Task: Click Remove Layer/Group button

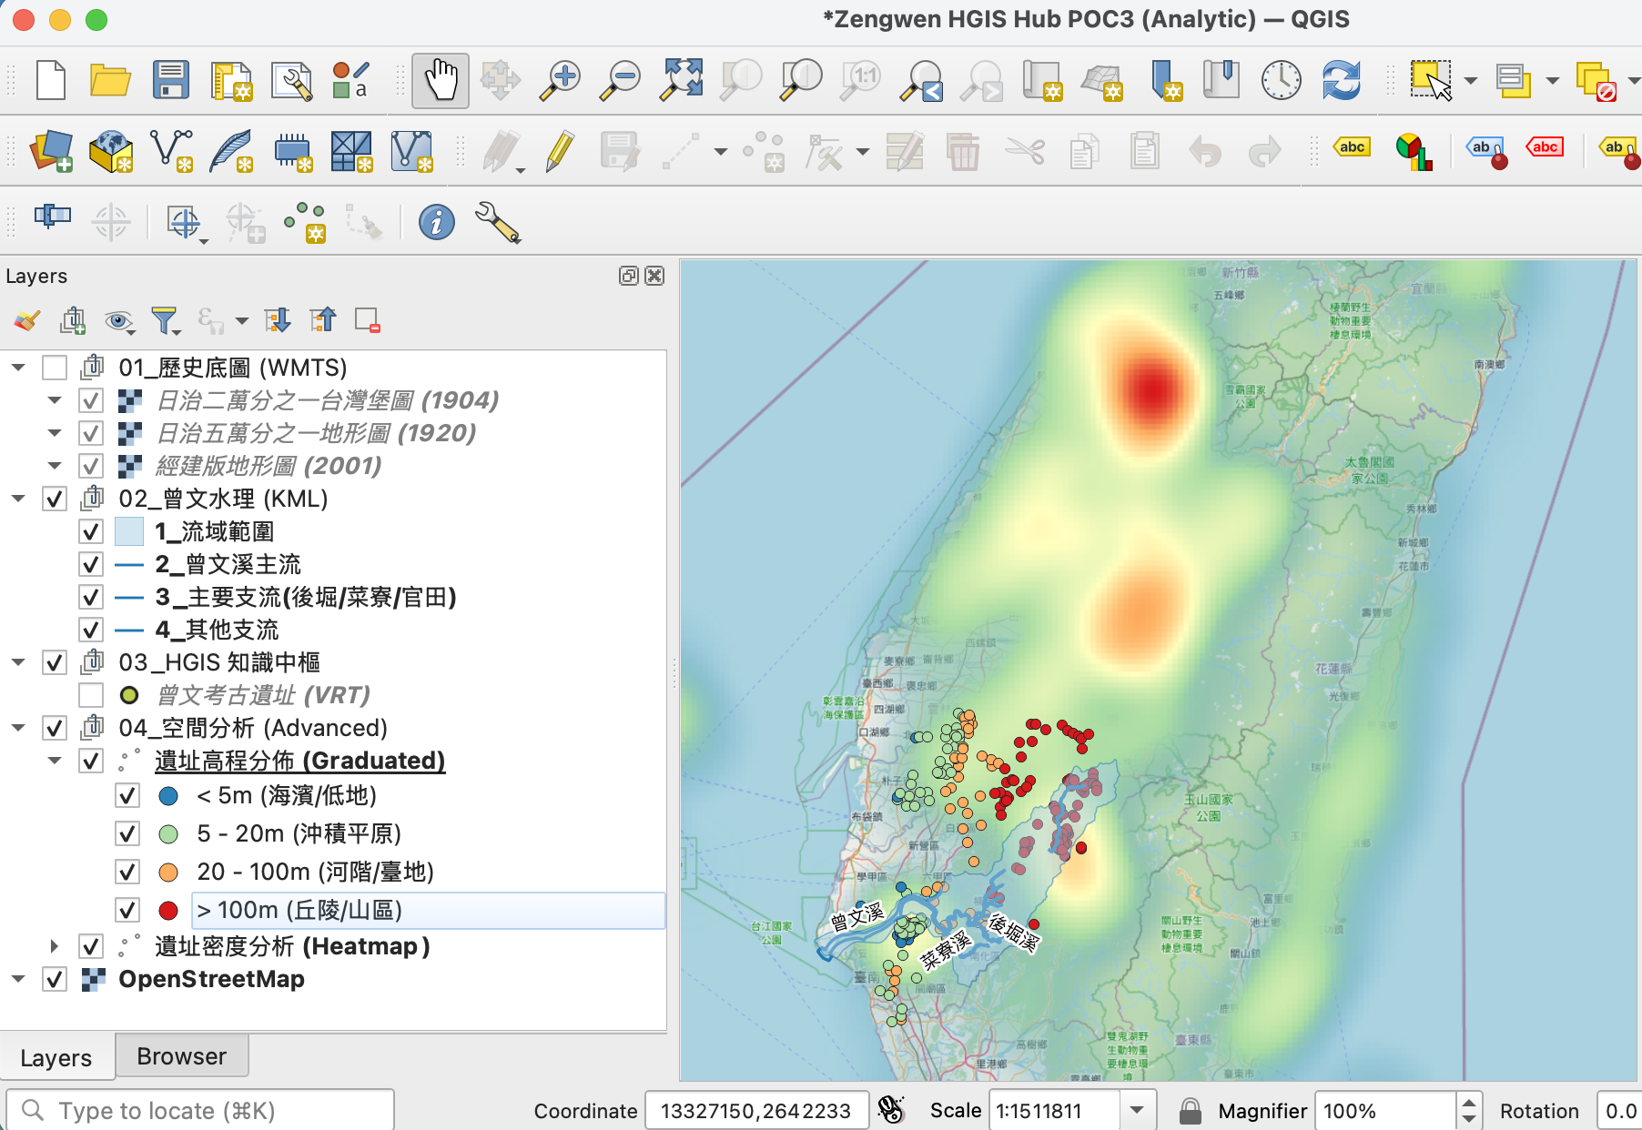Action: (x=367, y=320)
